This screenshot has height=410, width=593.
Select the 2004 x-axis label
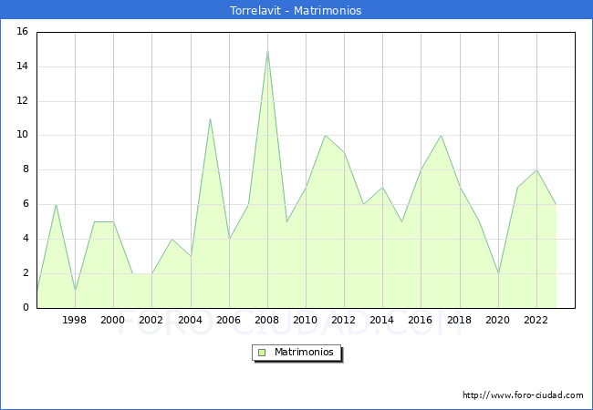[191, 320]
